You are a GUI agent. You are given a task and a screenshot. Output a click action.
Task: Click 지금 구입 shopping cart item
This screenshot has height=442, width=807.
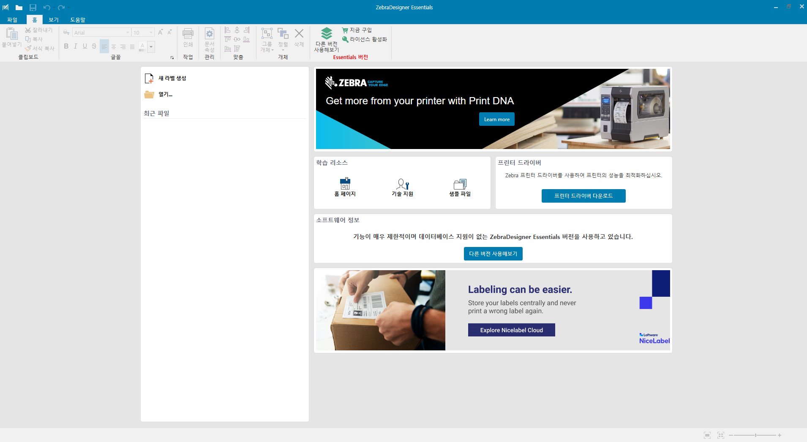357,30
